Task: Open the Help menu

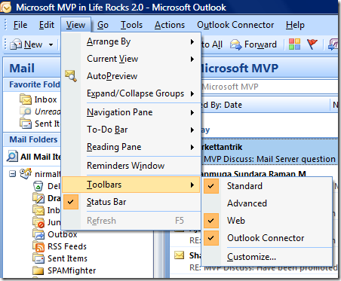Action: coord(295,25)
